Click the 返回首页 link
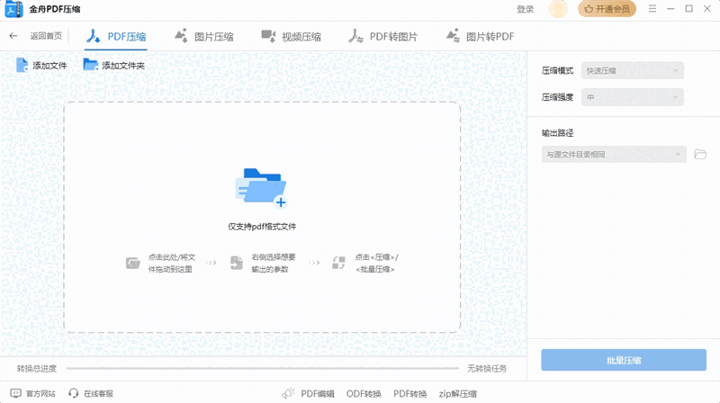 coord(46,36)
